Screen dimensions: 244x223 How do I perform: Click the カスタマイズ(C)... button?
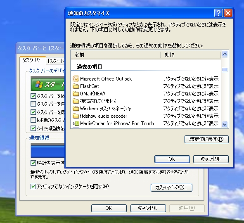tap(171, 187)
